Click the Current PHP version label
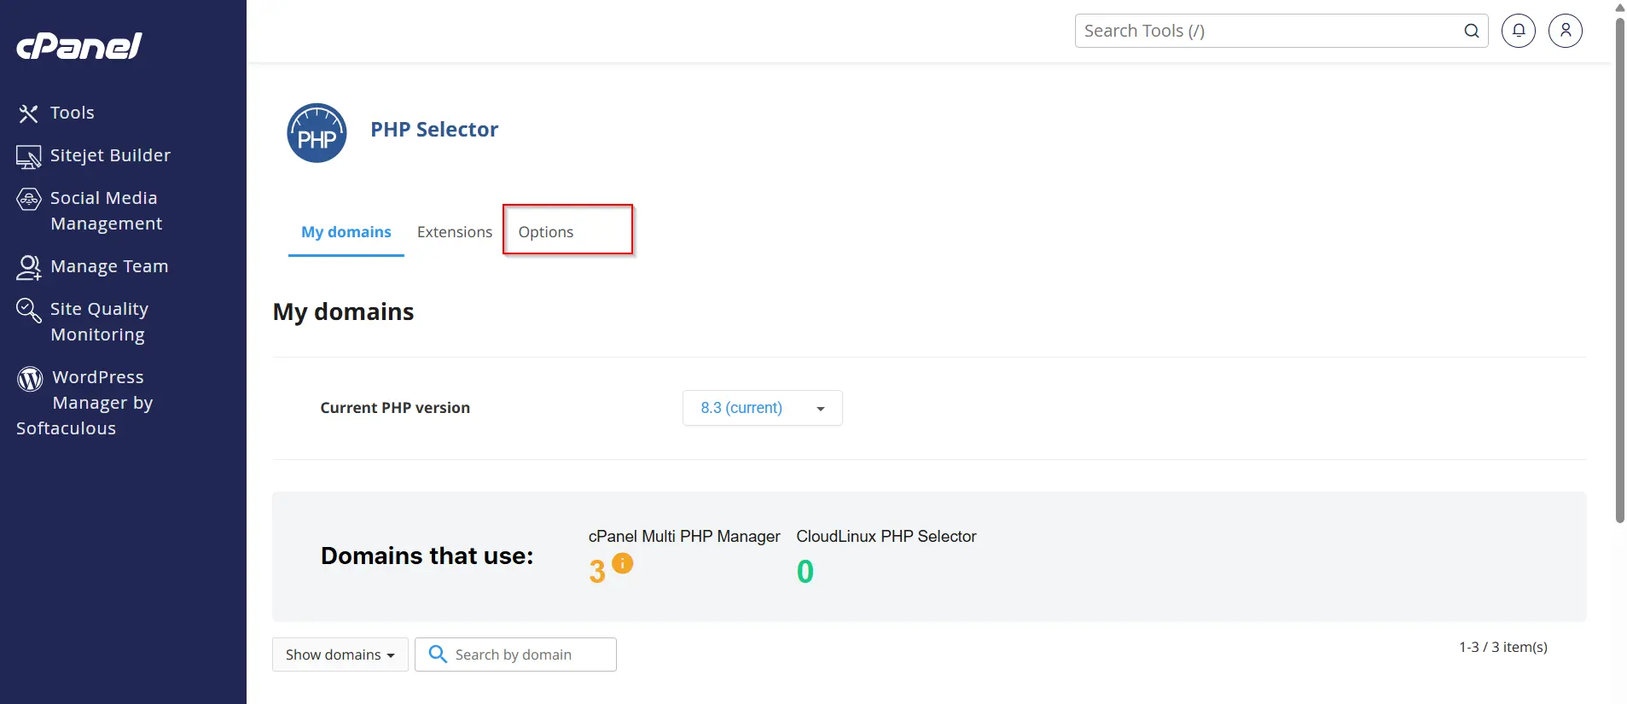This screenshot has height=704, width=1627. (x=395, y=408)
